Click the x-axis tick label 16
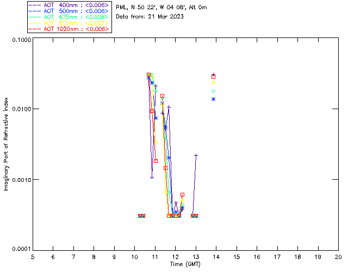348x278 pixels. (x=257, y=257)
